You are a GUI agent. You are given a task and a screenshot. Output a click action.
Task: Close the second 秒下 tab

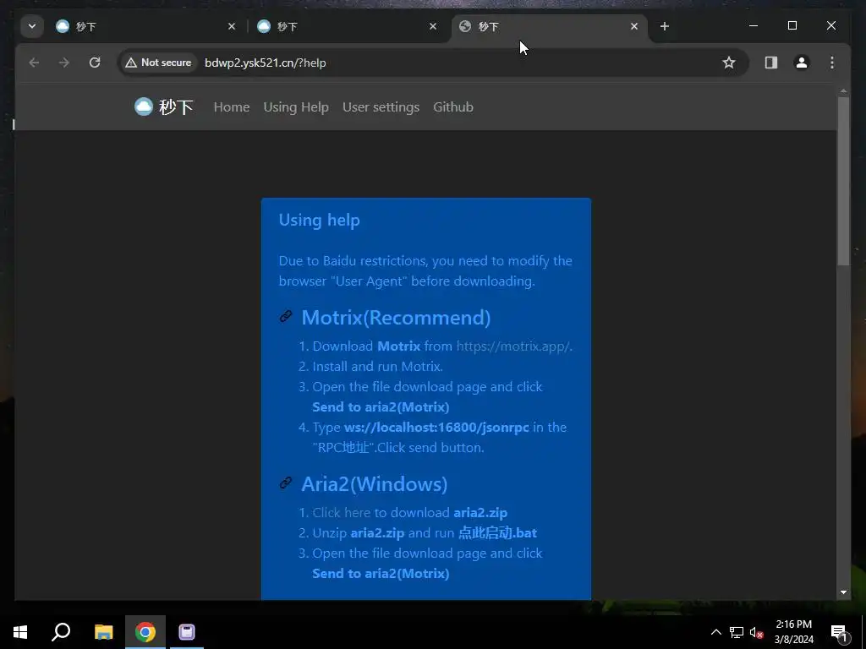pos(433,26)
